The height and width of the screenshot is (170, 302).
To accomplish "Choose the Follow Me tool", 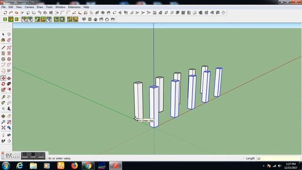I will pos(9,84).
